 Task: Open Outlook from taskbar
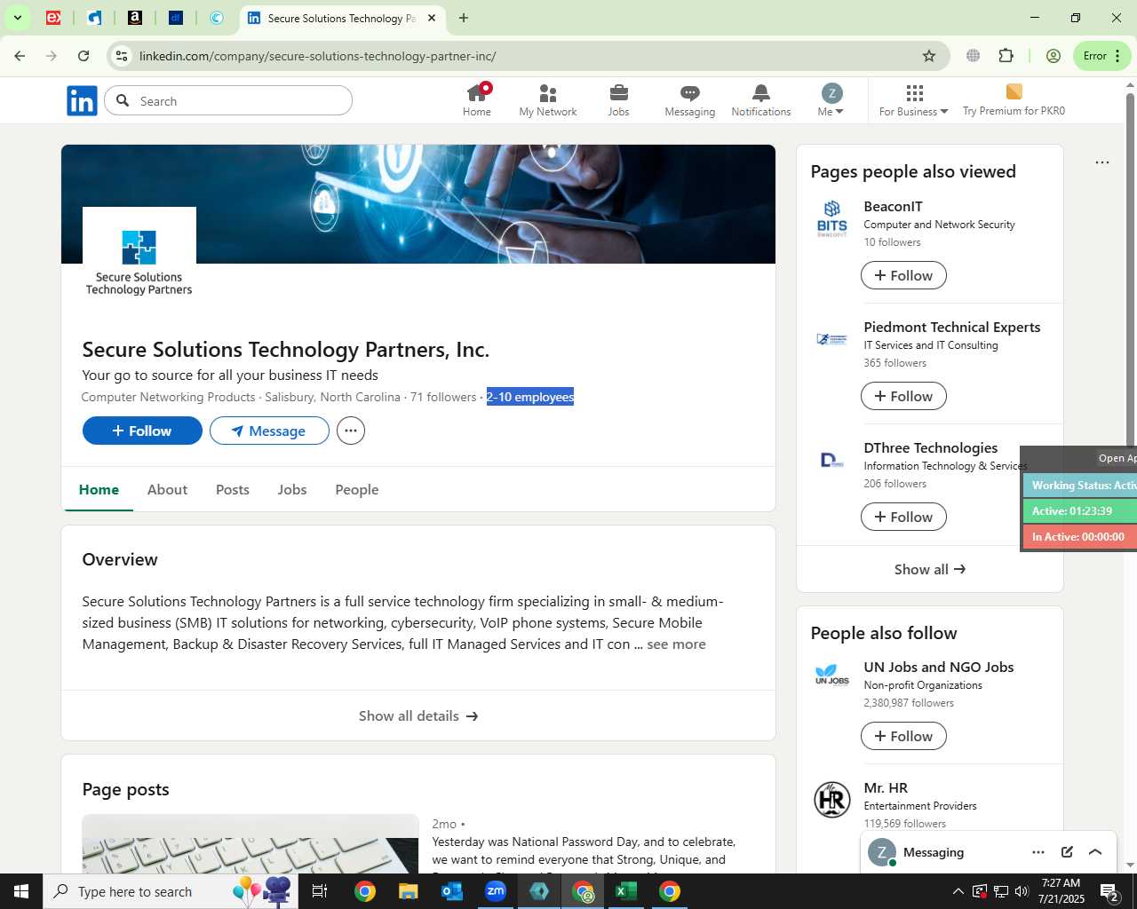(452, 891)
